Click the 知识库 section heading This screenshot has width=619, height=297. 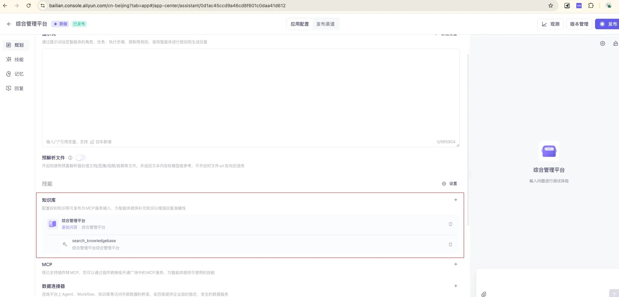point(49,200)
